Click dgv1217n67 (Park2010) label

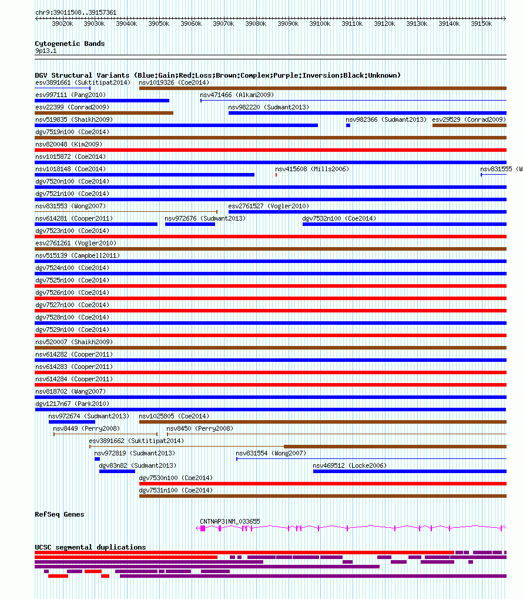pos(72,404)
